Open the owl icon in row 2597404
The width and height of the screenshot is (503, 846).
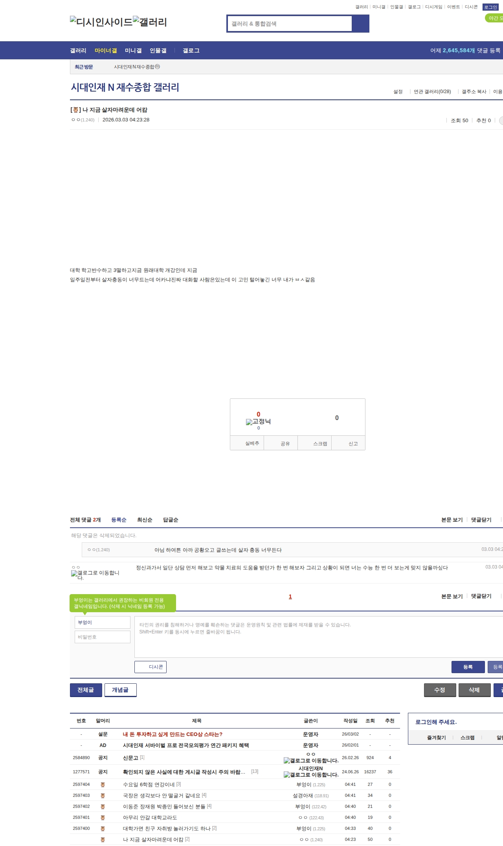[x=103, y=784]
